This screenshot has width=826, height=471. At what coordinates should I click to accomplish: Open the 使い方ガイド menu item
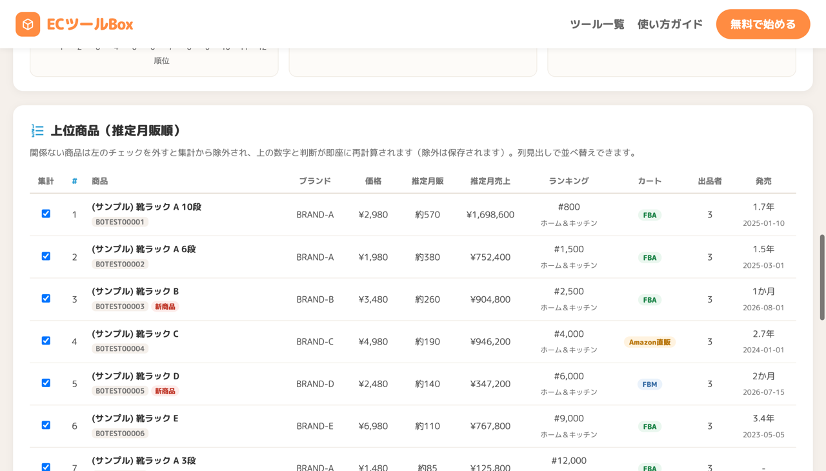tap(670, 25)
